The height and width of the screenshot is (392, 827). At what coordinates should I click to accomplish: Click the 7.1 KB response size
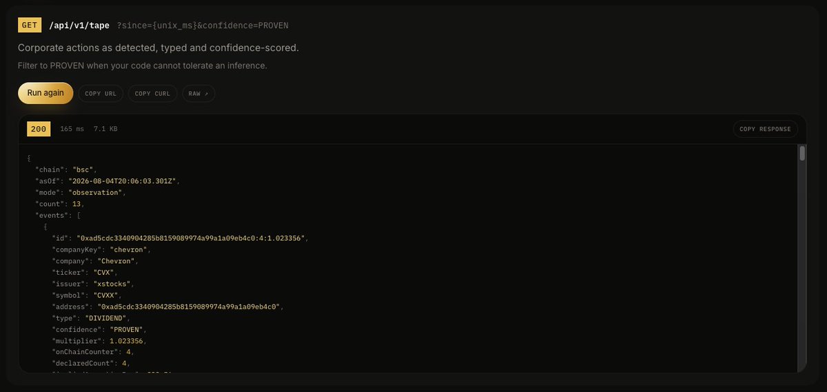[x=105, y=129]
